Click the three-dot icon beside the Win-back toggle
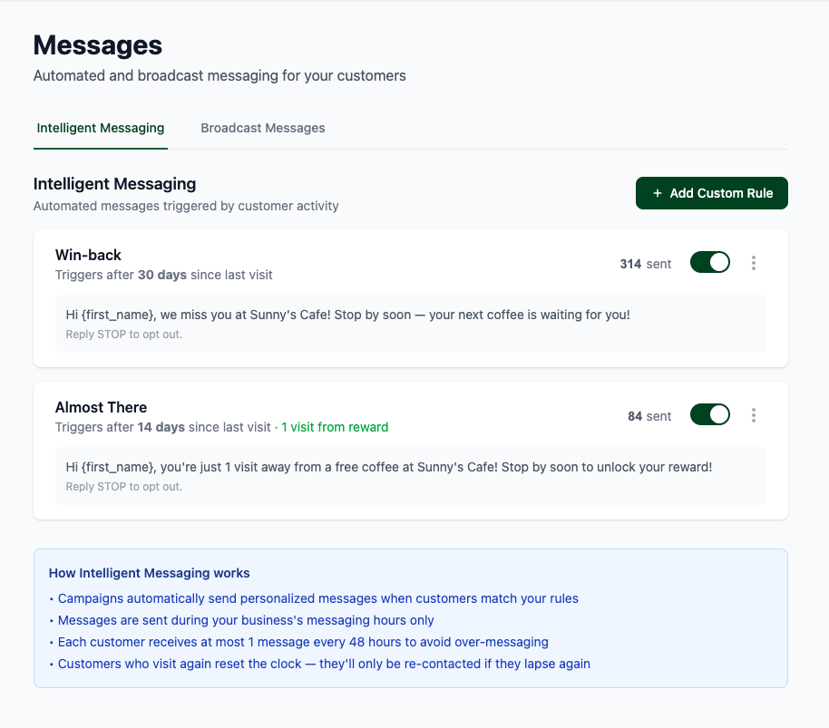The width and height of the screenshot is (829, 728). click(x=754, y=262)
